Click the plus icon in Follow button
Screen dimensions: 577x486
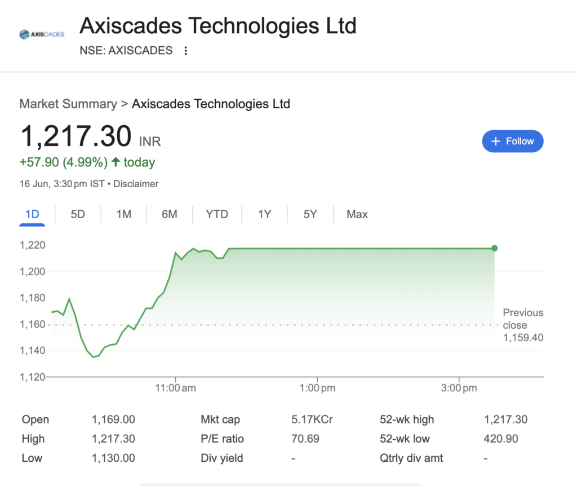[496, 142]
